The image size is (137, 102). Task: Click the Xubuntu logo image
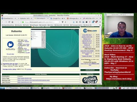(x=10, y=46)
